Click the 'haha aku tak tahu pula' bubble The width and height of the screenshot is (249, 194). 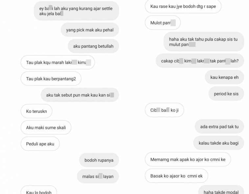click(x=204, y=42)
